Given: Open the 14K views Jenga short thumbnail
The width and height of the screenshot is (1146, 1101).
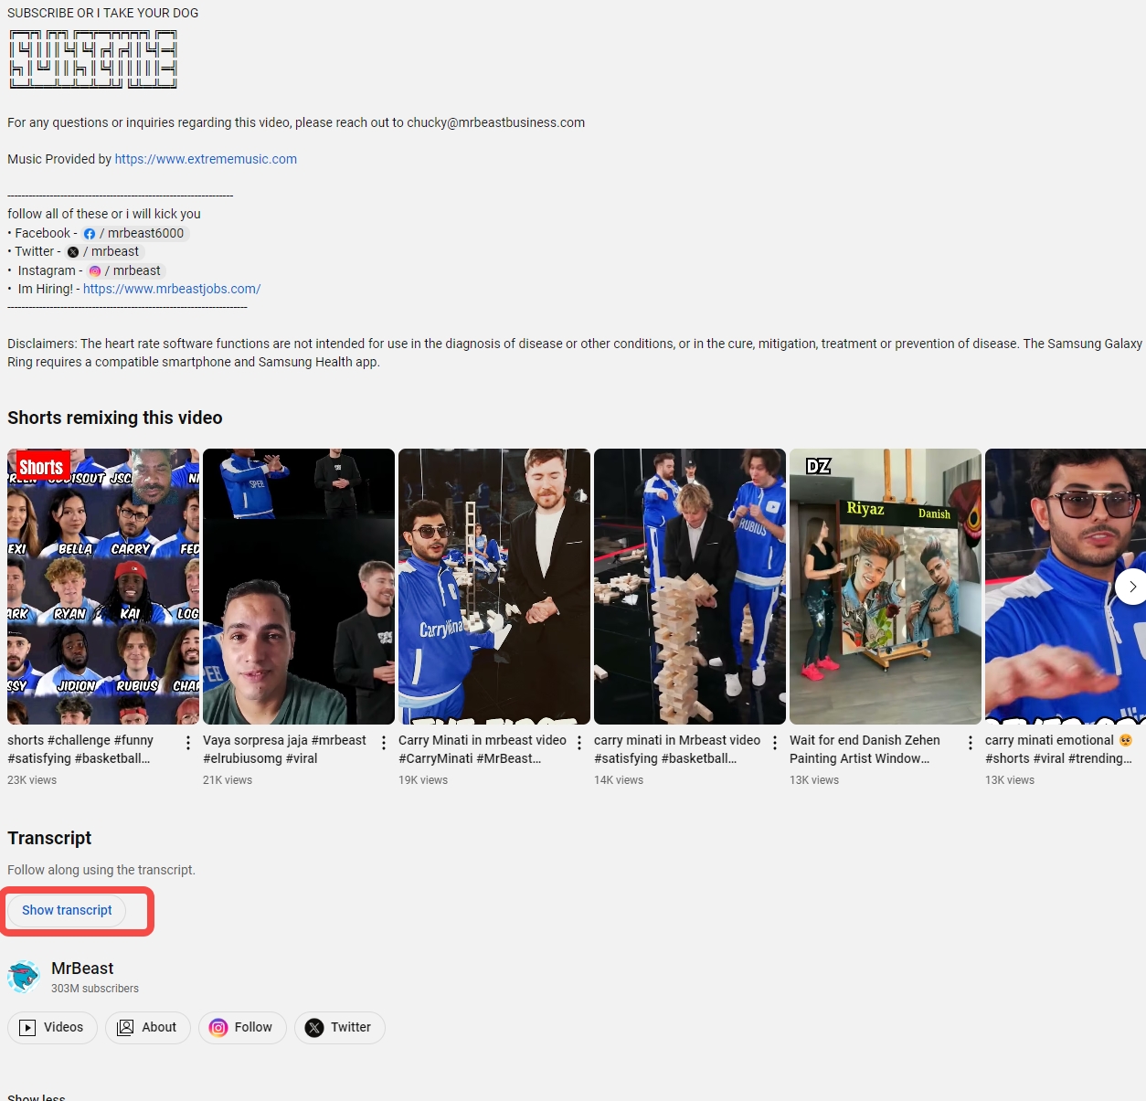Looking at the screenshot, I should click(x=689, y=586).
